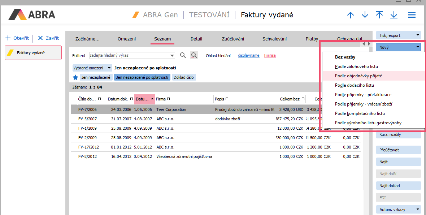Switch to the Detail tab
This screenshot has height=215, width=426.
pos(196,39)
